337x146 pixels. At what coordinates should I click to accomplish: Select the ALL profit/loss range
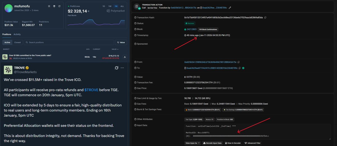[x=122, y=6]
